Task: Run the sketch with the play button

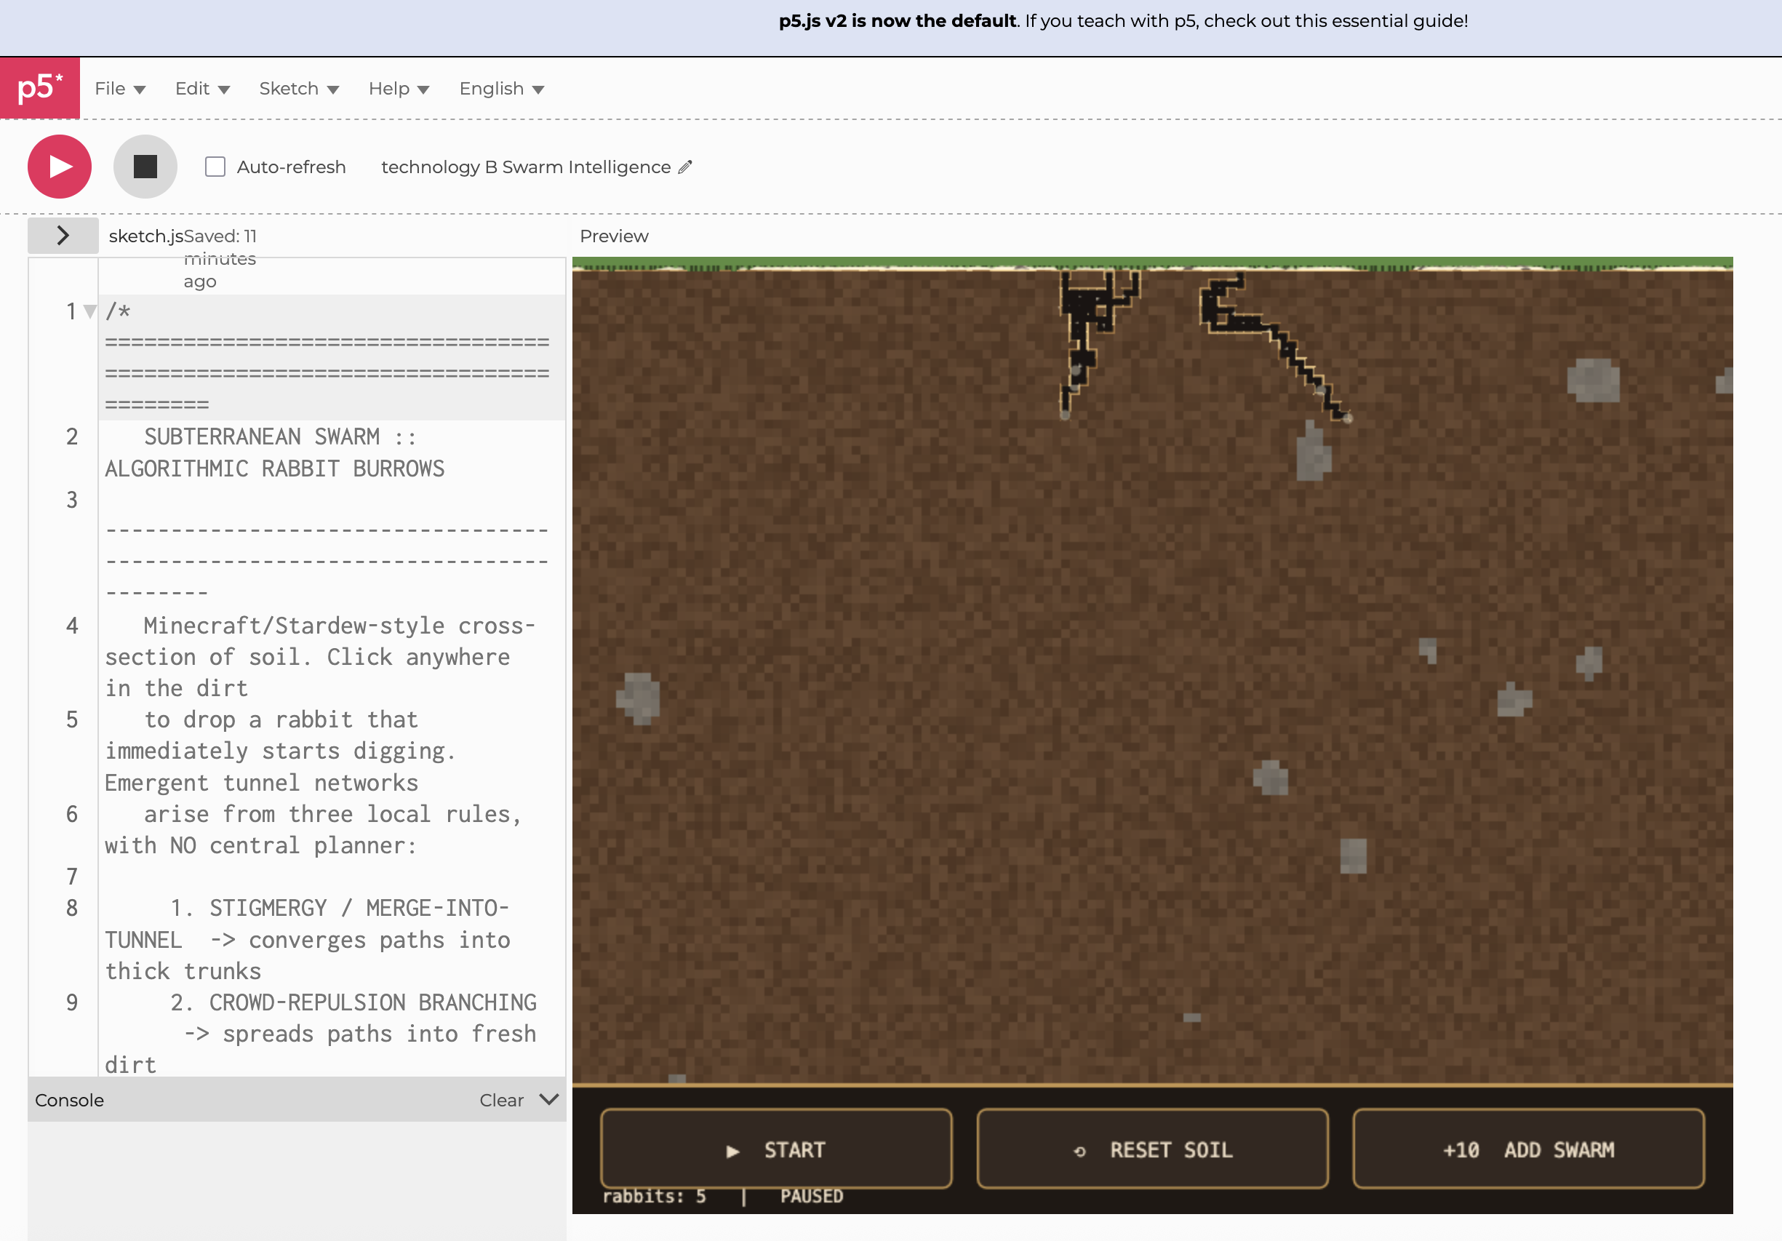Action: [60, 167]
